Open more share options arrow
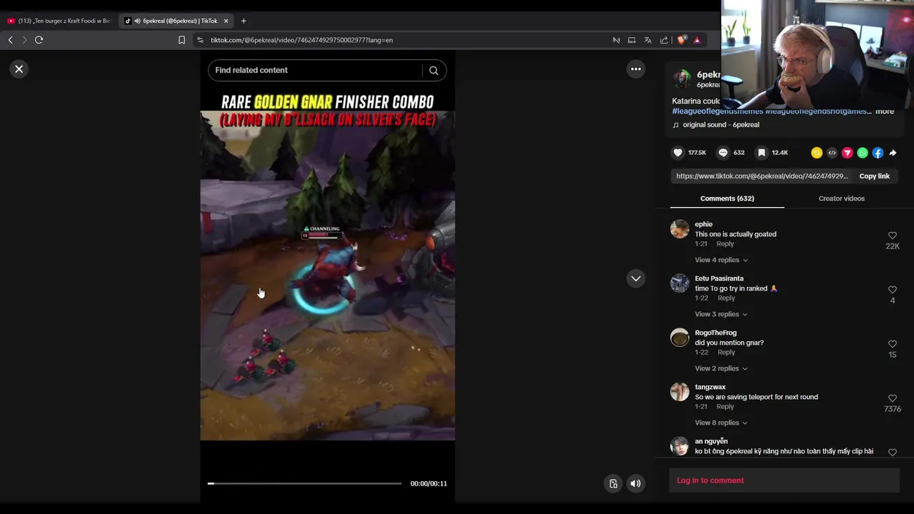The image size is (914, 514). coord(893,153)
